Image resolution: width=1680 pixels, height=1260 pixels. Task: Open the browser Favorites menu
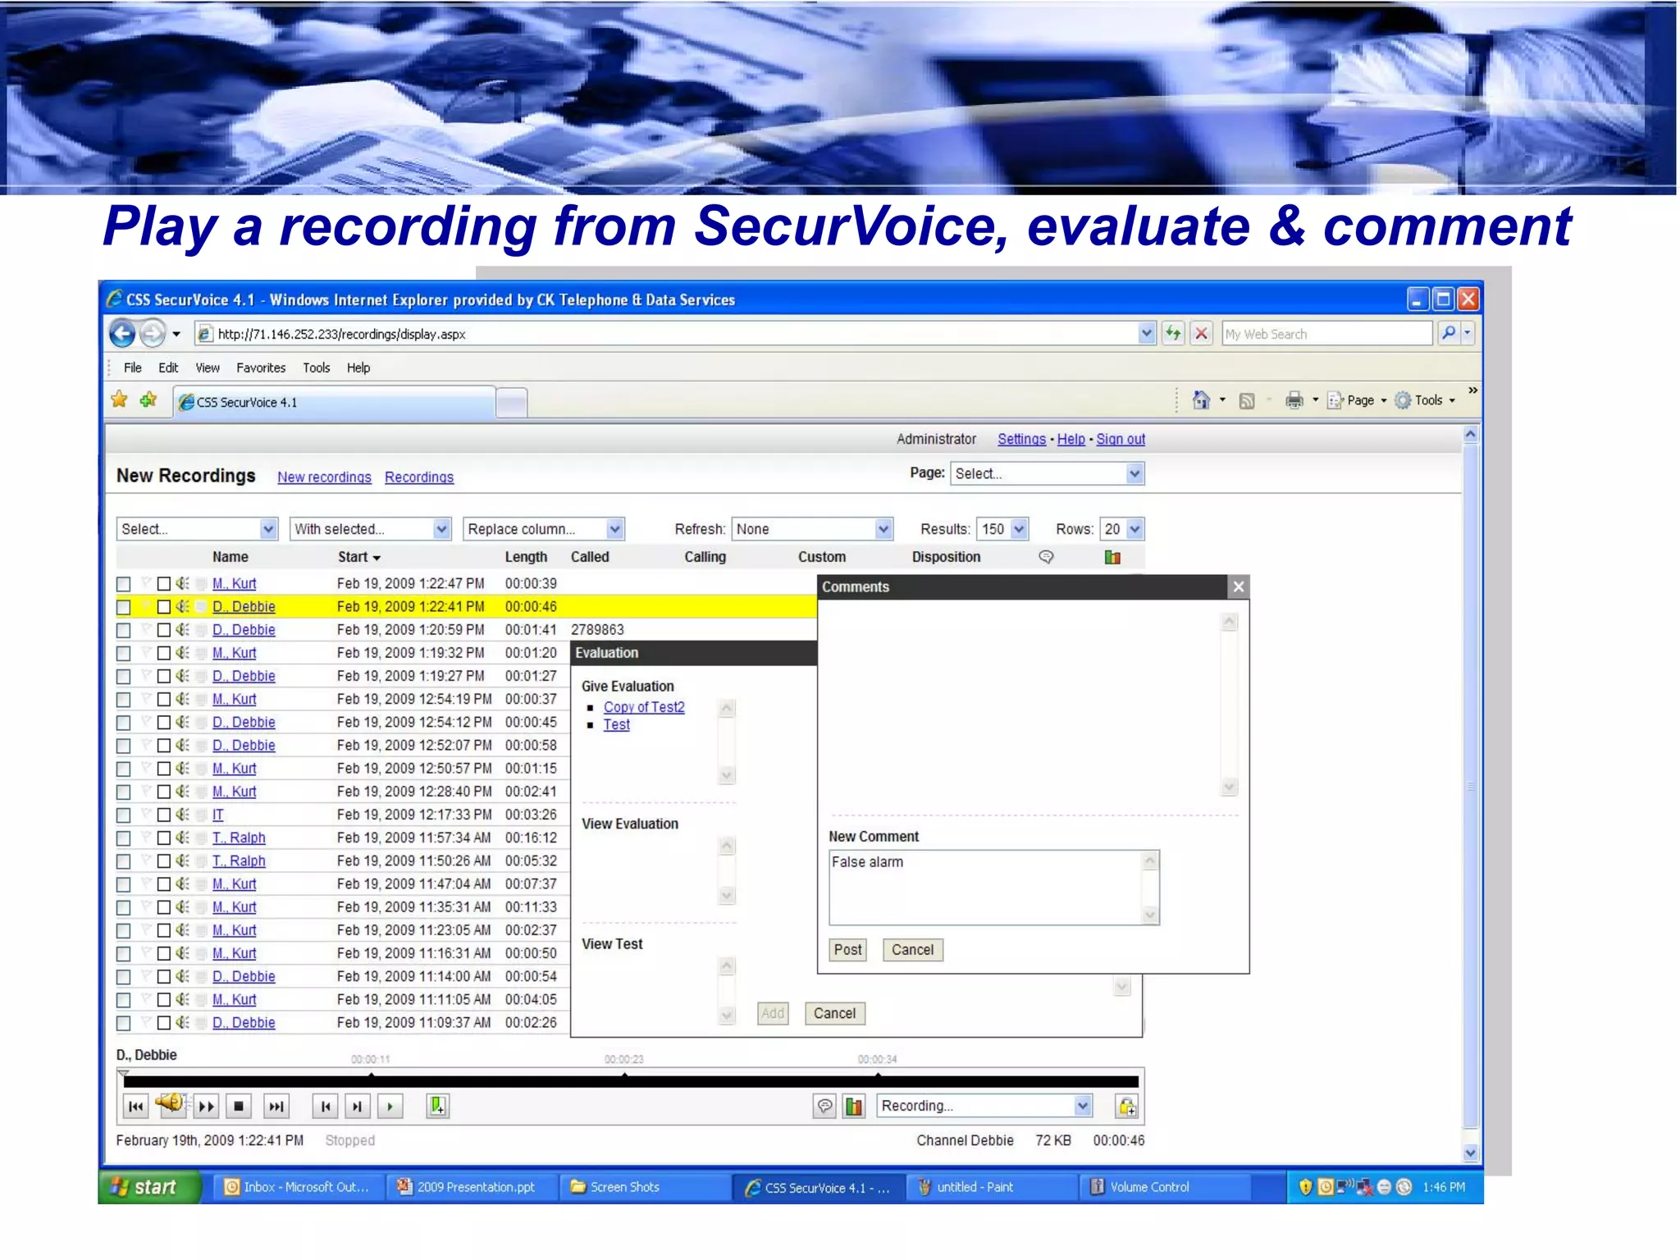click(x=261, y=367)
